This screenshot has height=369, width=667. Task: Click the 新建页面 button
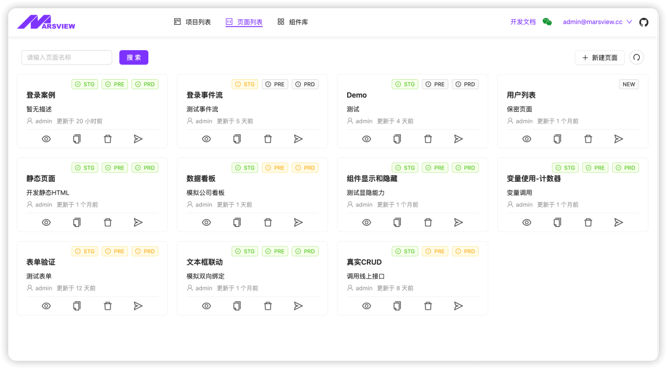tap(600, 57)
